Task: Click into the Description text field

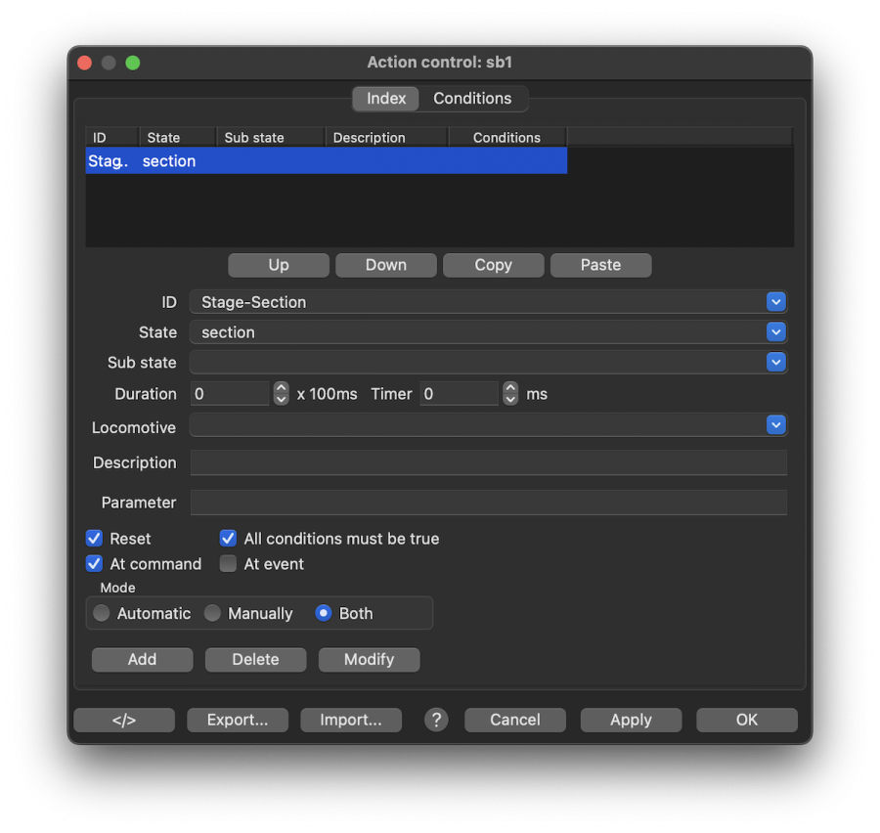Action: [x=488, y=462]
